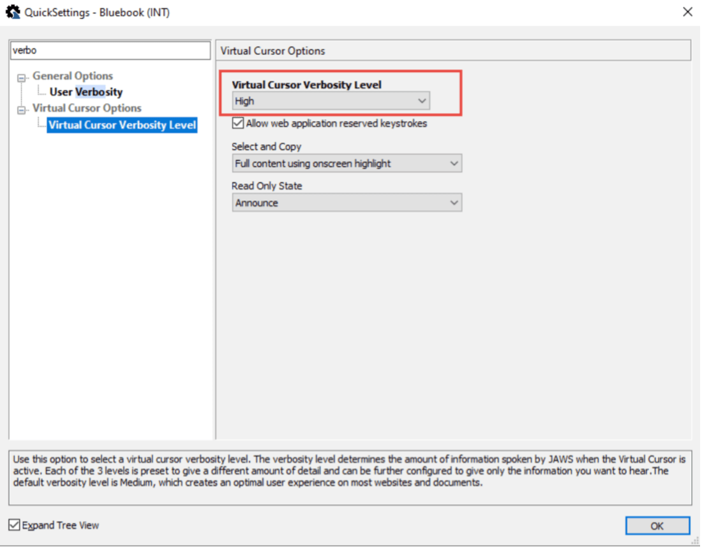Click the 'Select and Copy' label

[x=266, y=147]
